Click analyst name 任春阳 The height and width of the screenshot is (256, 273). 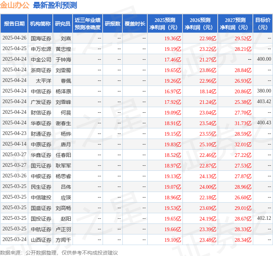[63, 155]
